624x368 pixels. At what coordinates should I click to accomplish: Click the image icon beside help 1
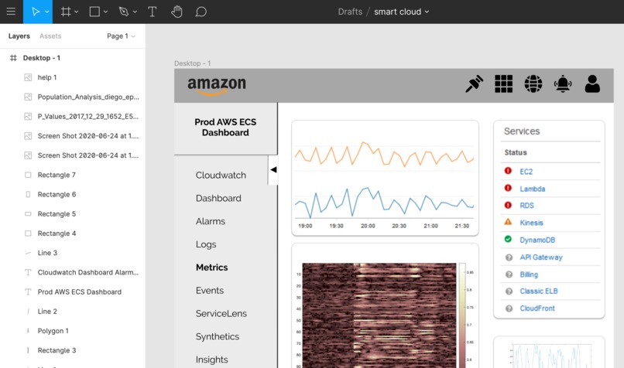click(x=28, y=77)
